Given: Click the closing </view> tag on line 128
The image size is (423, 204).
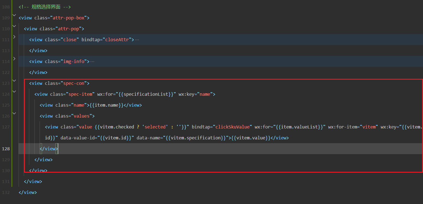Looking at the screenshot, I should point(49,149).
